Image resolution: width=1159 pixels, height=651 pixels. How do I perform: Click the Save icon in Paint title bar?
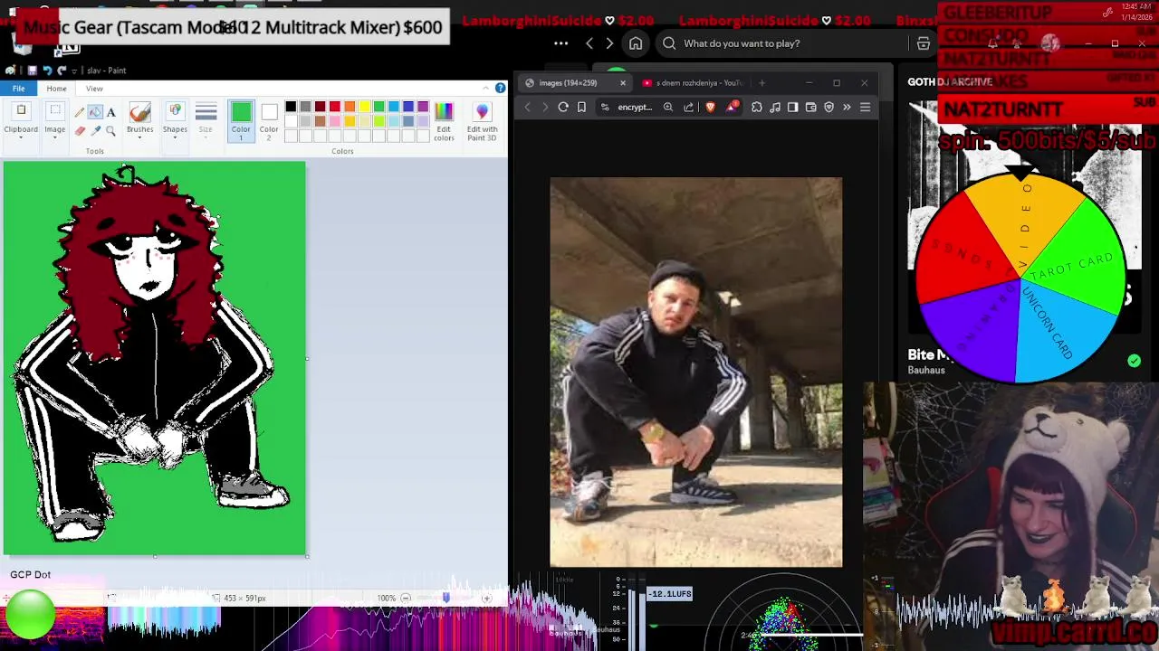click(x=32, y=71)
